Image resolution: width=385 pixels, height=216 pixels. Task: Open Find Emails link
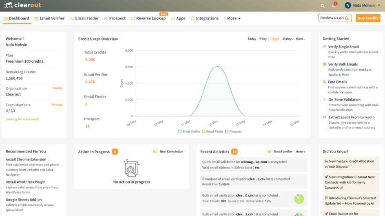(x=338, y=82)
